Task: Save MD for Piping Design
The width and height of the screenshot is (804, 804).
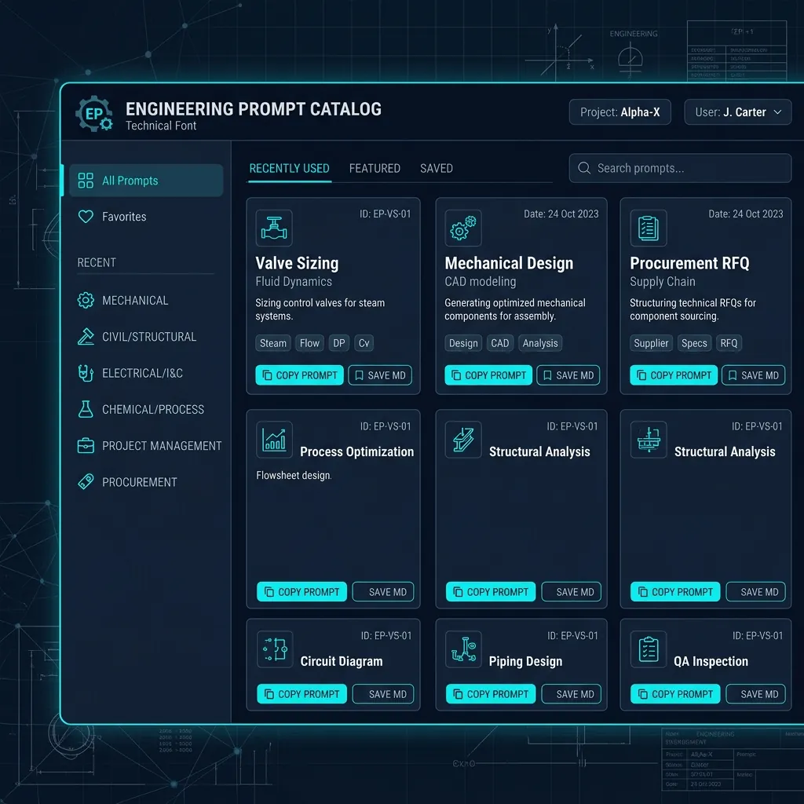Action: [x=572, y=694]
